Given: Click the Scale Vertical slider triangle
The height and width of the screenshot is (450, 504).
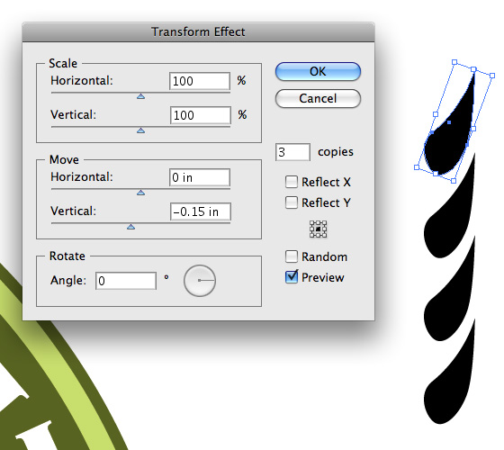Looking at the screenshot, I should pos(140,130).
